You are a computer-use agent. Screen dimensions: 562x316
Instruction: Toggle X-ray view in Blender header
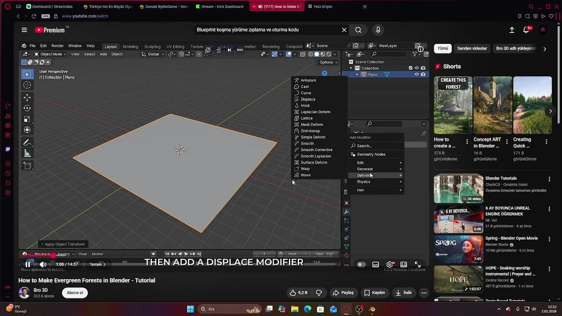[x=303, y=54]
